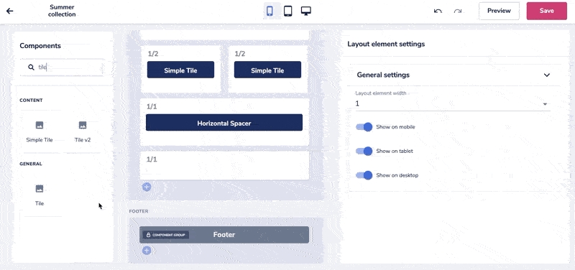Redo the last change
Image resolution: width=575 pixels, height=270 pixels.
pos(457,11)
